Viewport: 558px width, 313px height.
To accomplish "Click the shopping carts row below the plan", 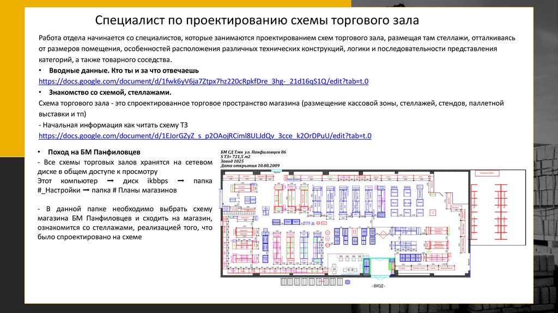I will [x=312, y=282].
